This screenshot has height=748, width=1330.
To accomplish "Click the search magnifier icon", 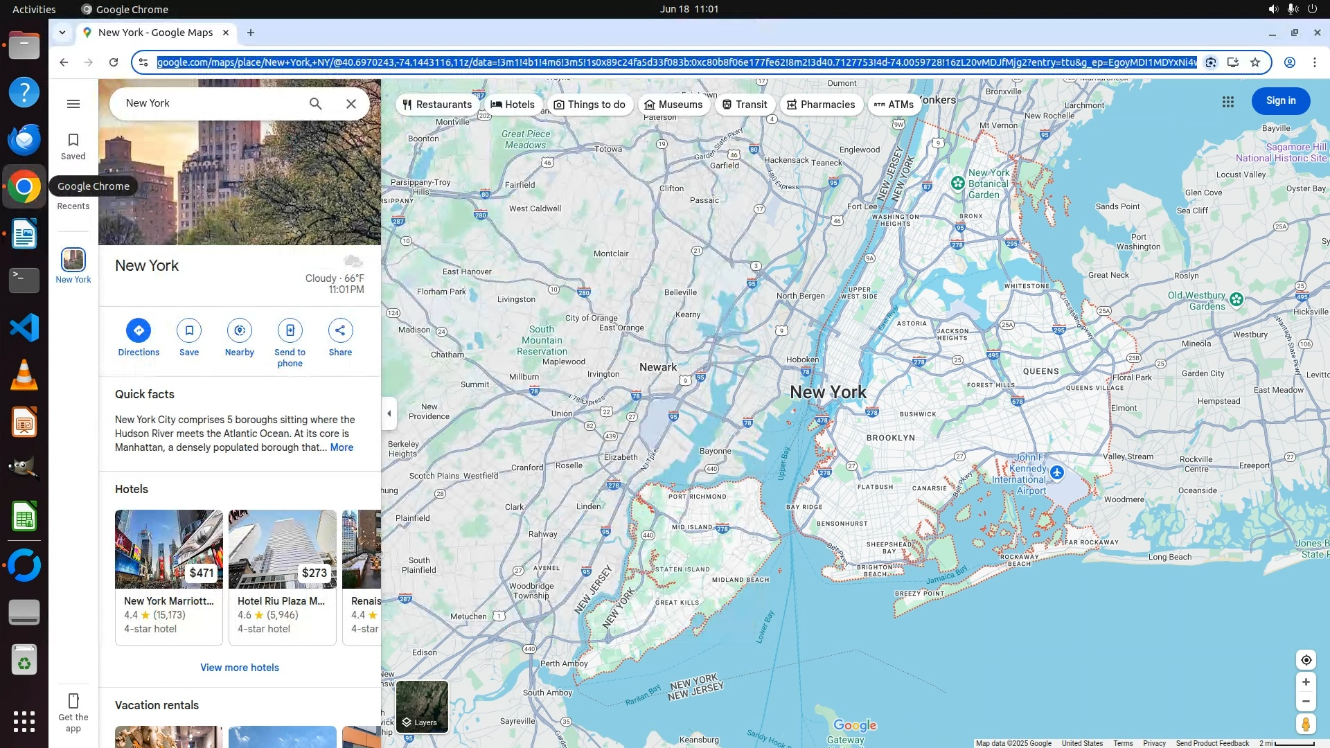I will [315, 104].
